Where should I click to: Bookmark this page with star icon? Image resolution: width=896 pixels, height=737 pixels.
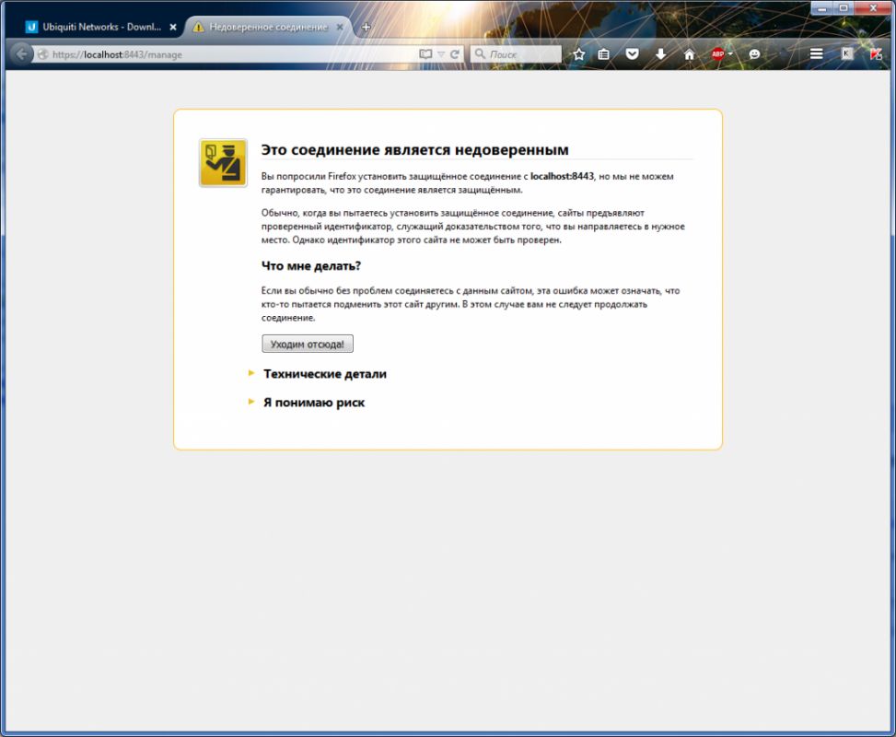click(x=578, y=54)
